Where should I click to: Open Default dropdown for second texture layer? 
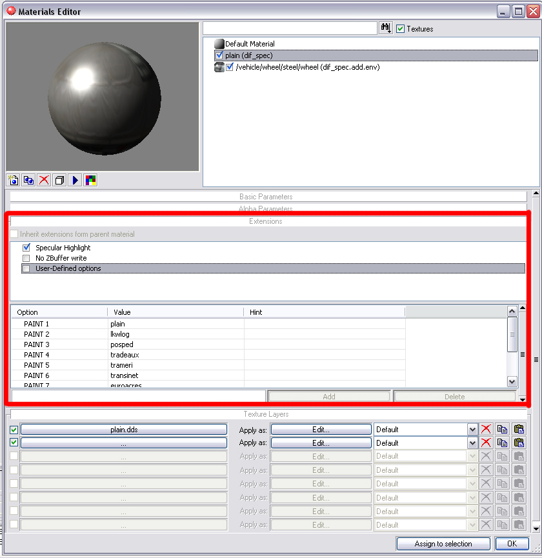pyautogui.click(x=472, y=443)
